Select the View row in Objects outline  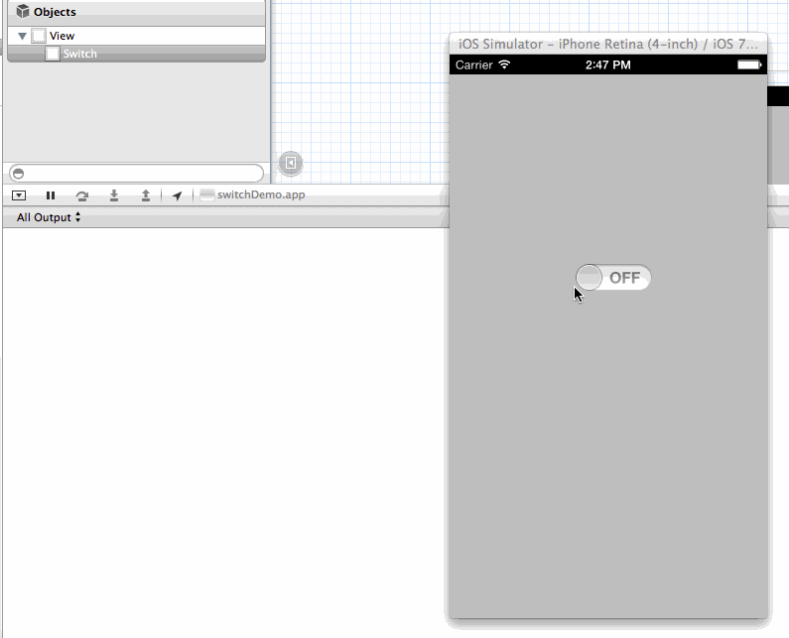[136, 36]
